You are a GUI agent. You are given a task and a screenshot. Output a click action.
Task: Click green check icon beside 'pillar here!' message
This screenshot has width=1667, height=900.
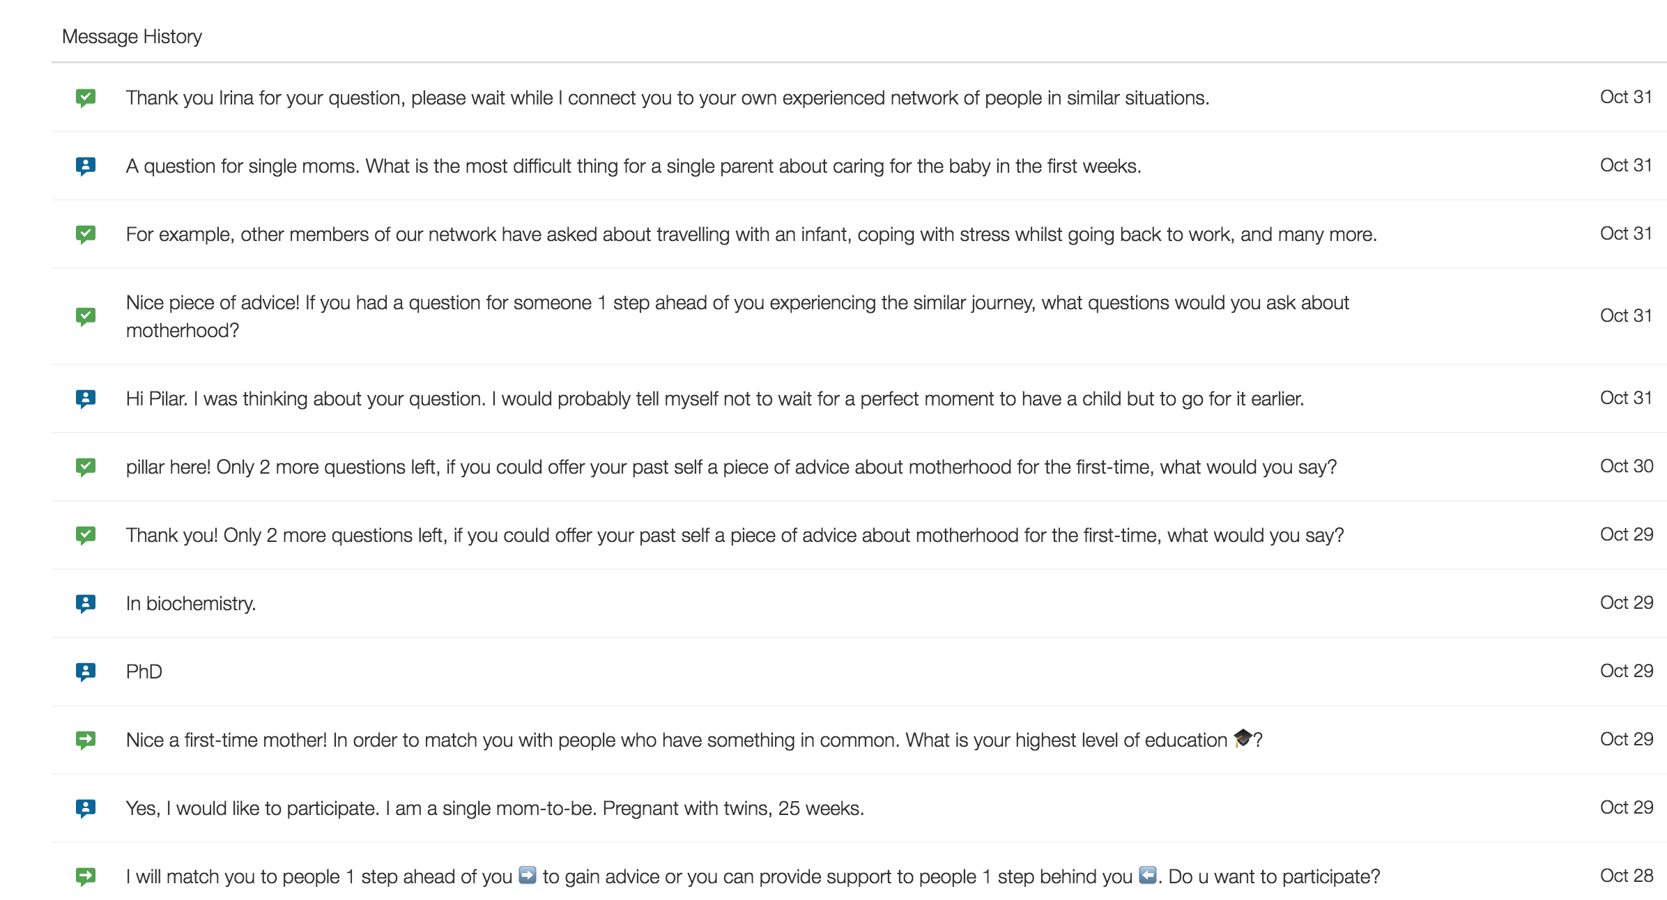[86, 467]
